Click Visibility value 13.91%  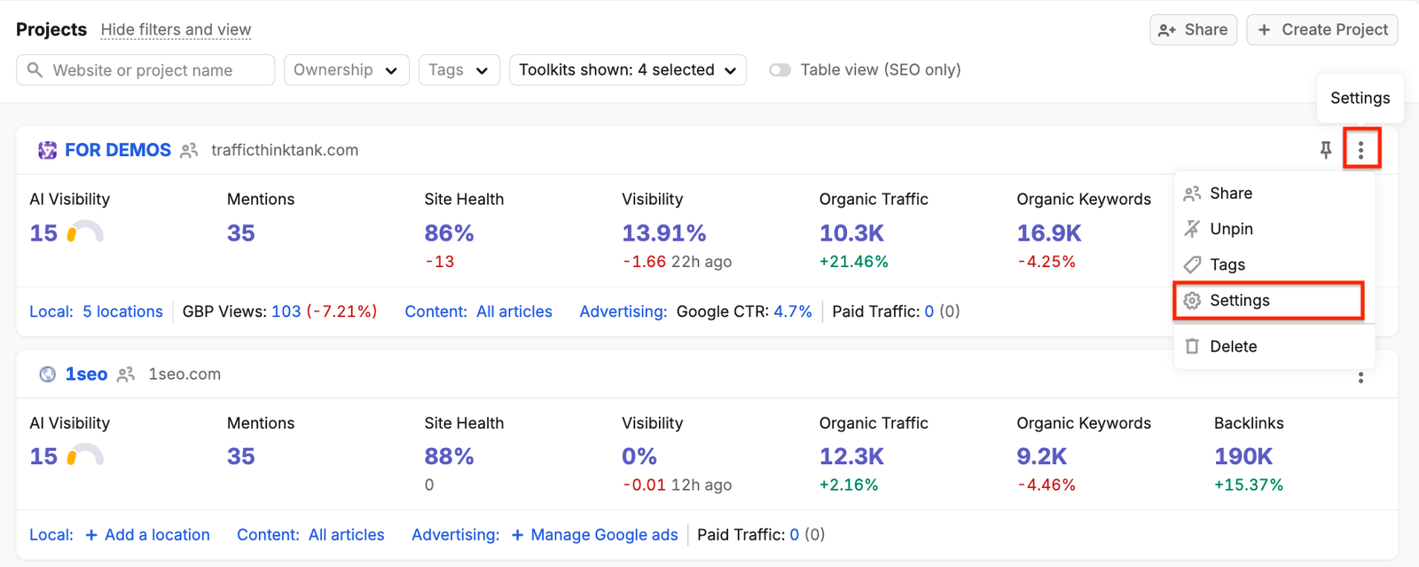click(663, 233)
